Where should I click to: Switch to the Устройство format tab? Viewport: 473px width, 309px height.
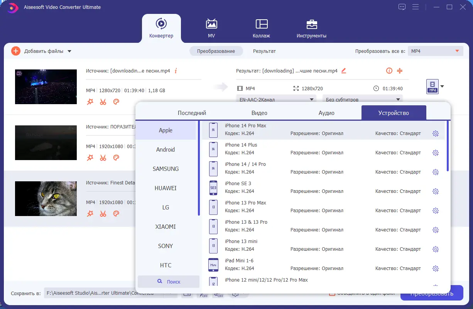pyautogui.click(x=394, y=113)
